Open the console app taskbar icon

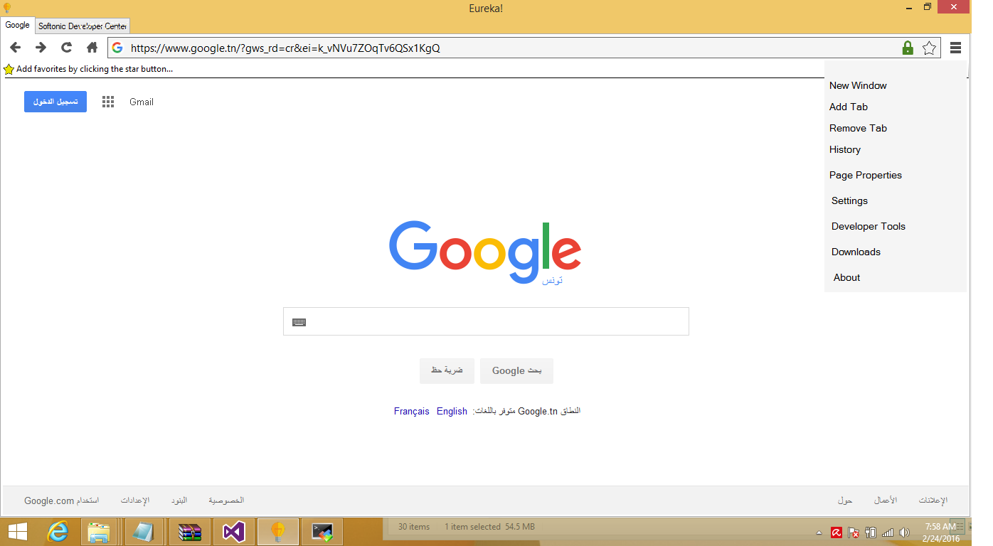322,531
